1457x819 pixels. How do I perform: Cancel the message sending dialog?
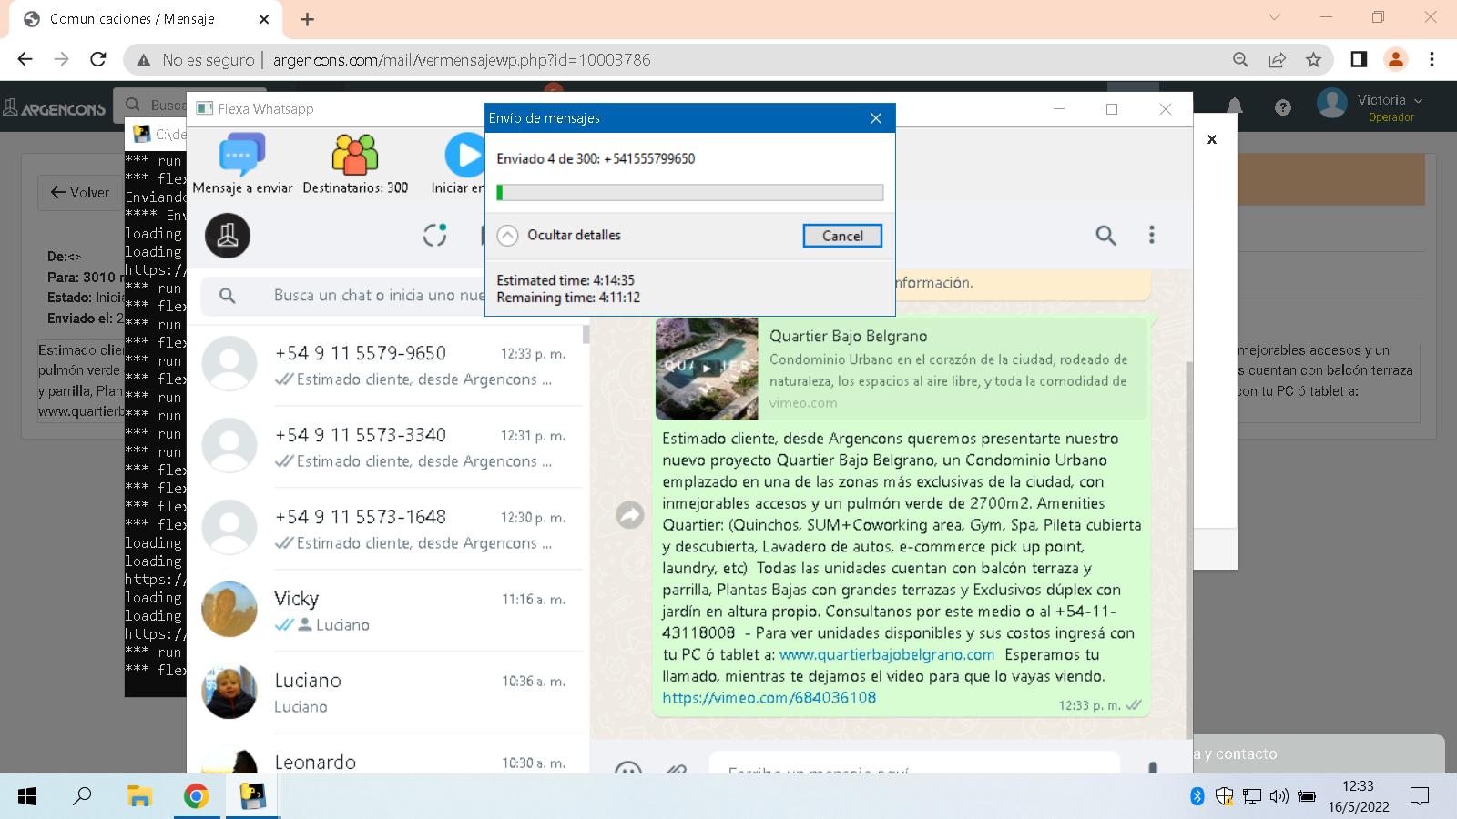pyautogui.click(x=842, y=236)
